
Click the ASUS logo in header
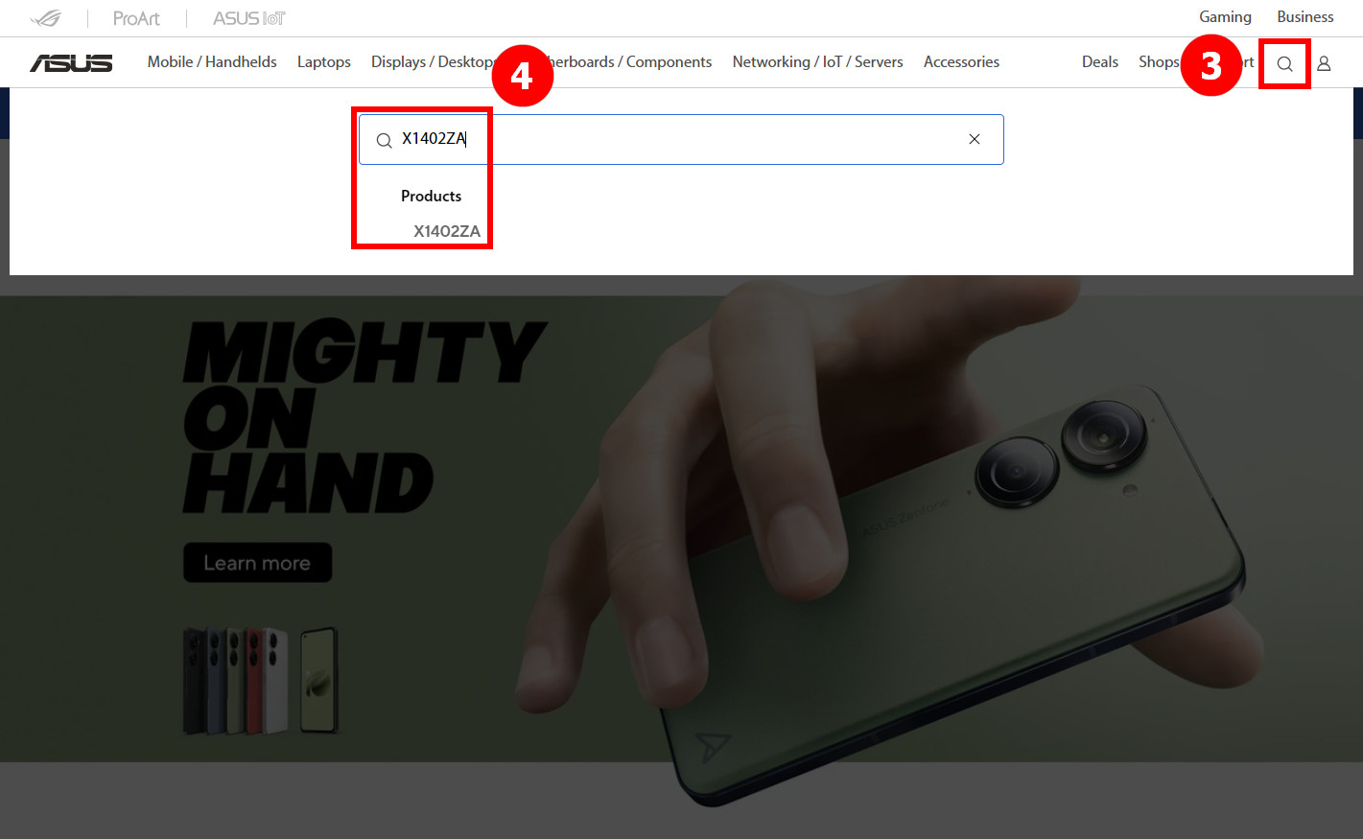[71, 63]
